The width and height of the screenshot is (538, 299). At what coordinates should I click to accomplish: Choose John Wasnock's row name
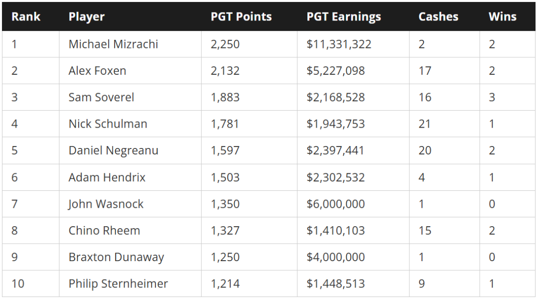106,204
